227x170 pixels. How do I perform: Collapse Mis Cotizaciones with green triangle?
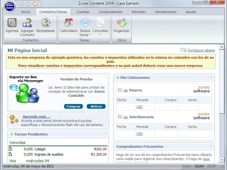pos(117,78)
